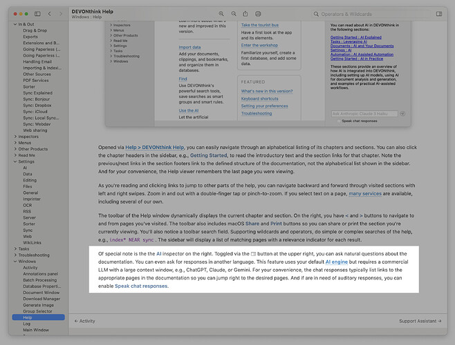This screenshot has width=455, height=345.
Task: Click the Getting Started link in text
Action: pos(208,156)
